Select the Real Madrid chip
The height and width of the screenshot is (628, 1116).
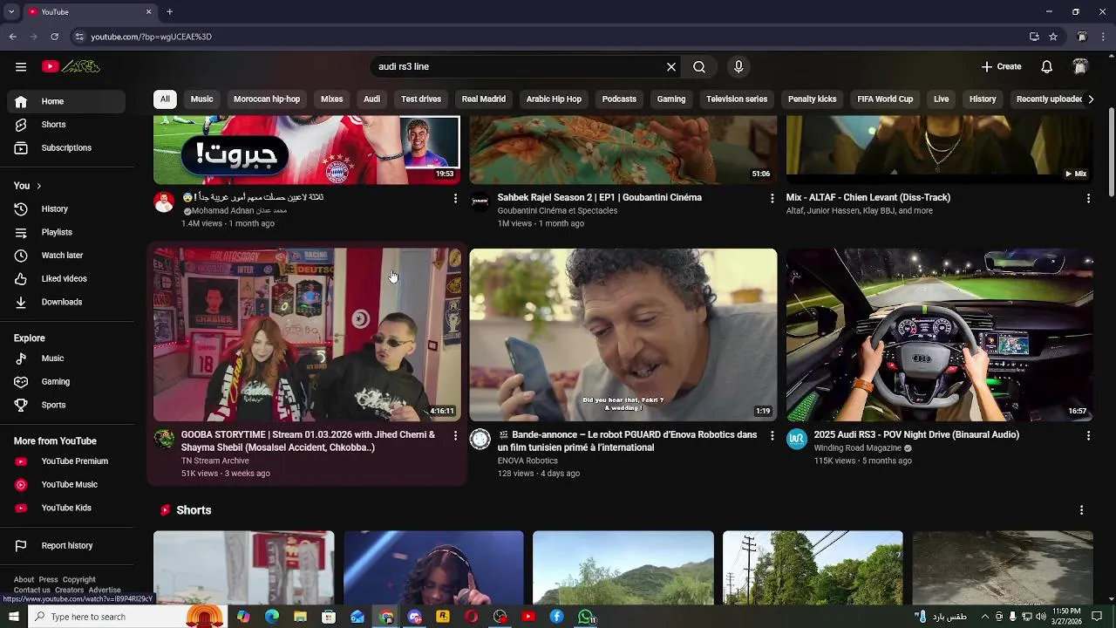point(484,99)
